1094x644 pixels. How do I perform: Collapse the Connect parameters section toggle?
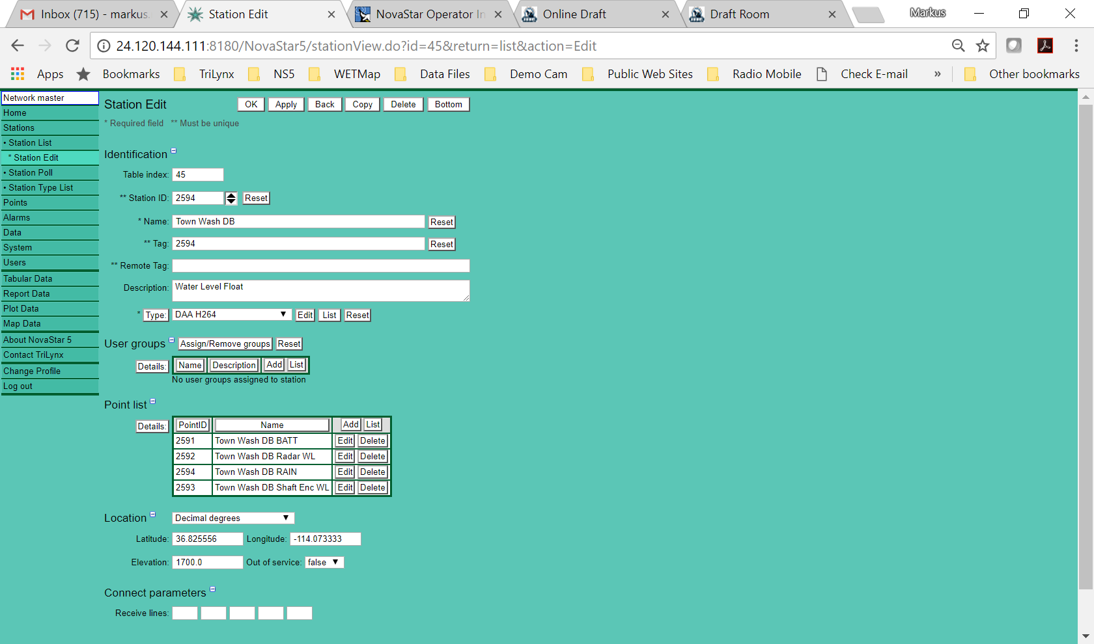point(212,589)
